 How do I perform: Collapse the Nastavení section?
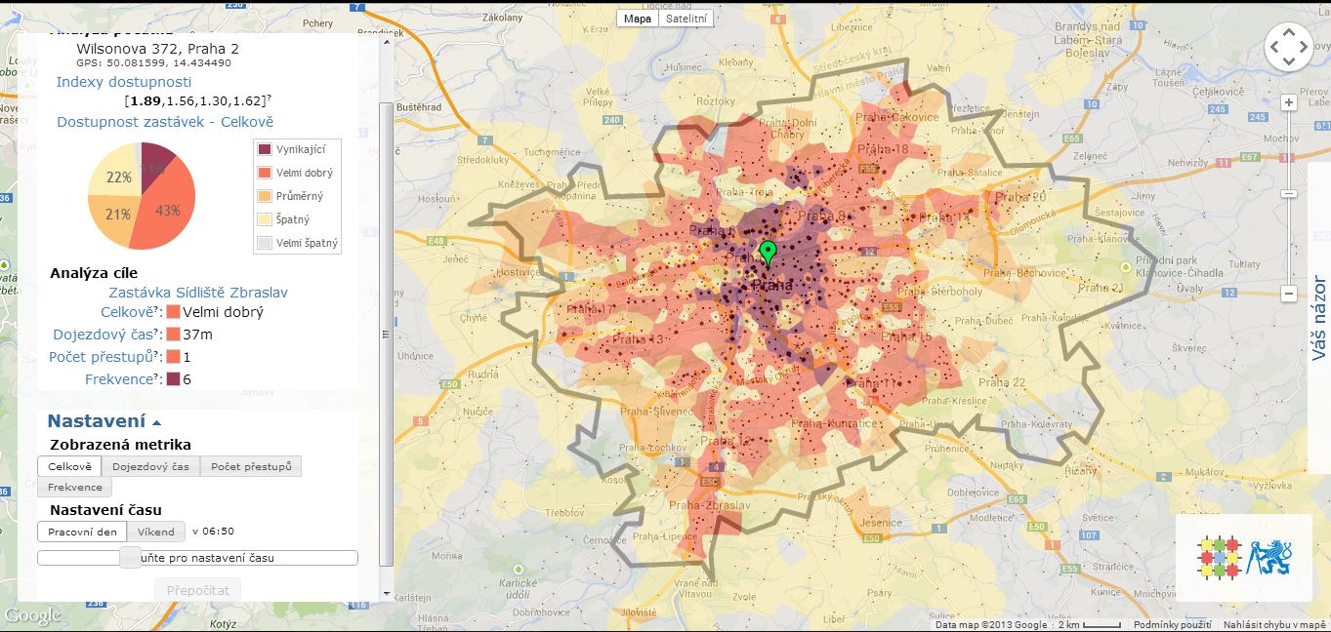[104, 421]
